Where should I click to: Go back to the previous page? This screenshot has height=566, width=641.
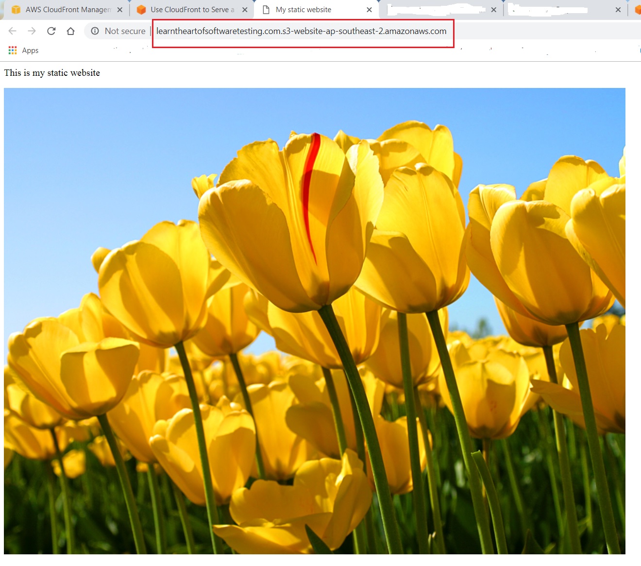tap(13, 31)
